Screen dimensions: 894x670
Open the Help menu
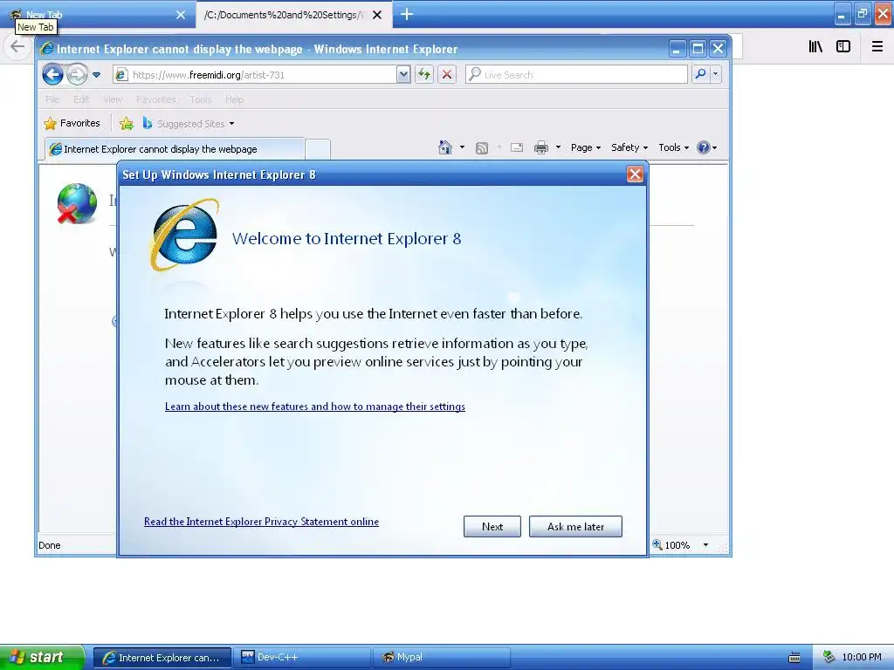234,99
